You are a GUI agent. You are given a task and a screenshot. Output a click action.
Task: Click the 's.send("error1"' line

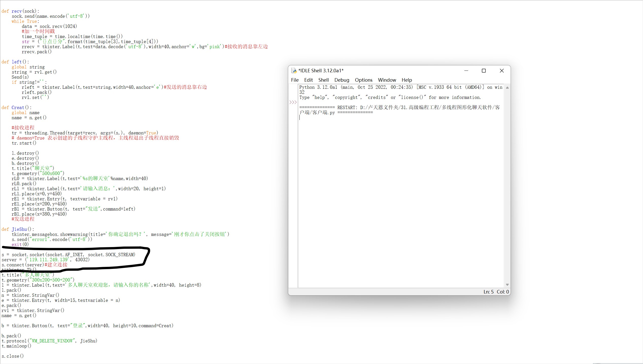tap(52, 239)
